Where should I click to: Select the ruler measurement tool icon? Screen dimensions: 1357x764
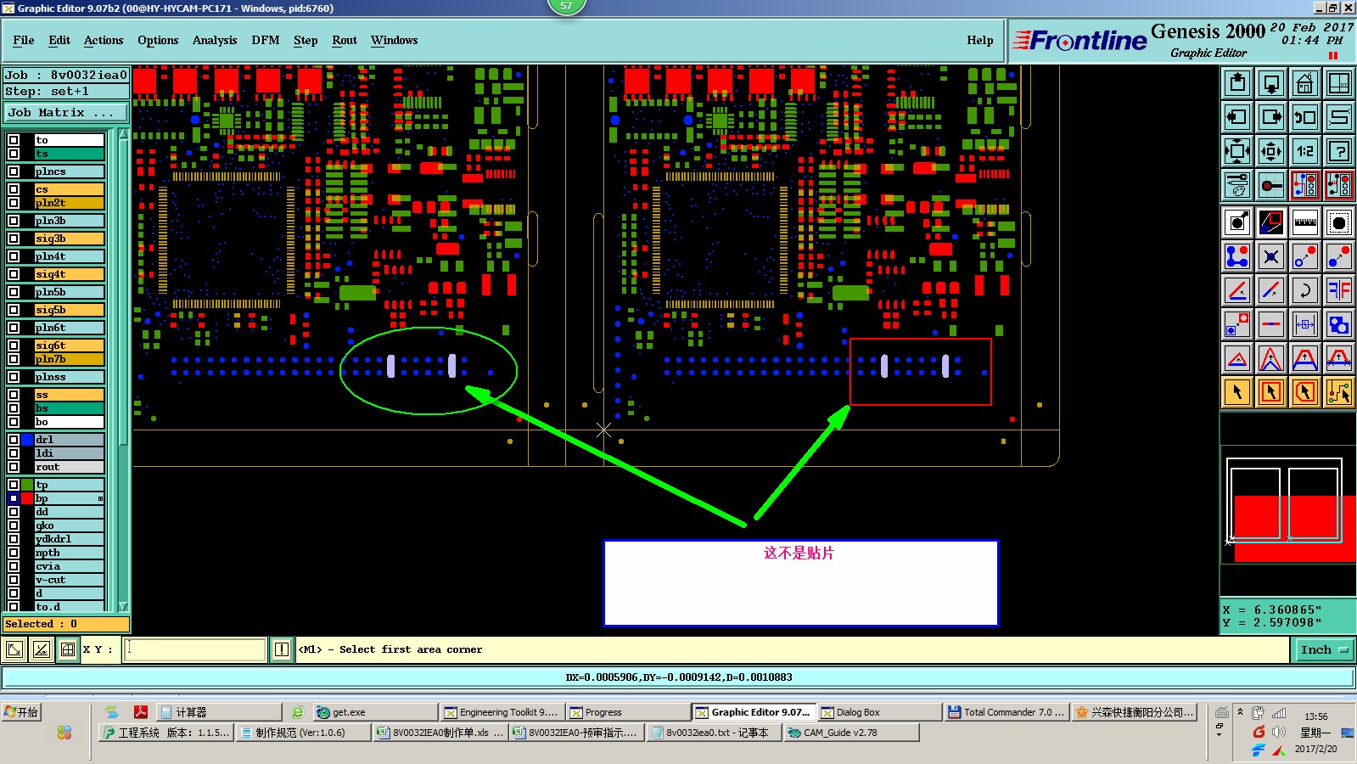[1305, 222]
